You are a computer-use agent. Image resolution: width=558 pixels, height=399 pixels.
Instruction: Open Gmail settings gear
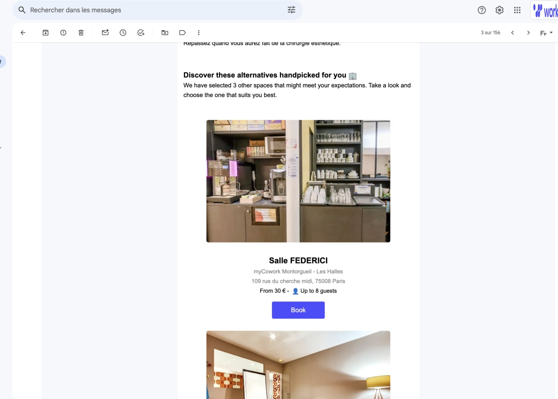click(x=499, y=10)
